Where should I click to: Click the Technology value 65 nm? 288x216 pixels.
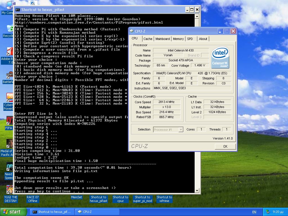pos(161,65)
